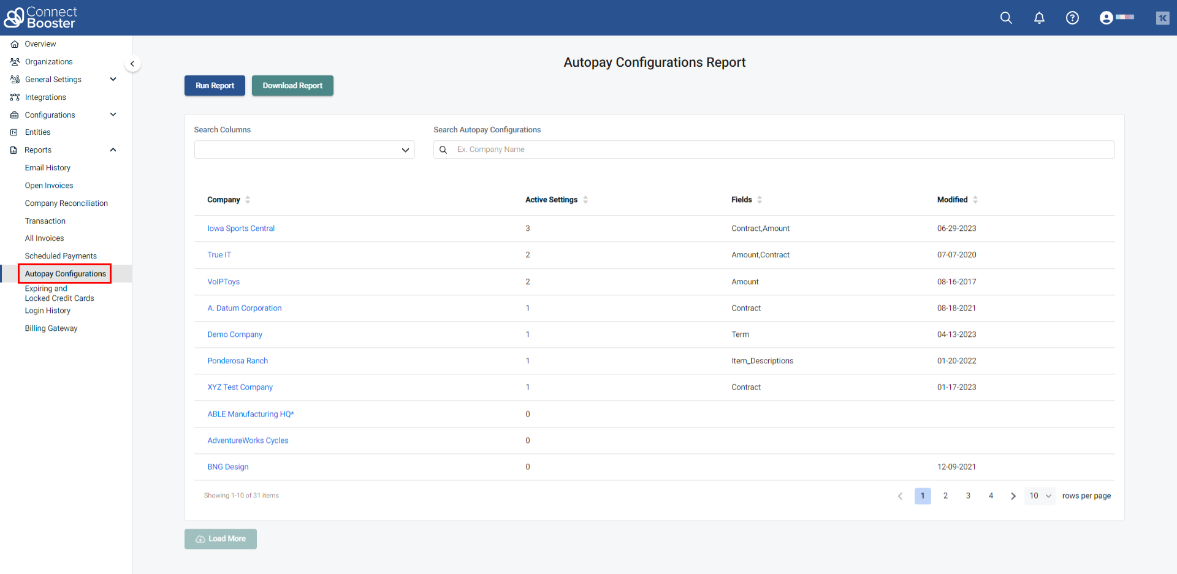Click the Download Report button
1177x574 pixels.
coord(292,86)
